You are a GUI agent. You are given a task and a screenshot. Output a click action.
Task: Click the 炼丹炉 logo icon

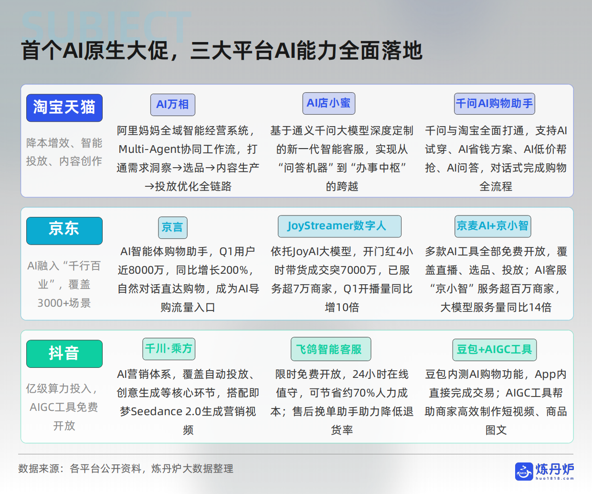click(x=524, y=472)
